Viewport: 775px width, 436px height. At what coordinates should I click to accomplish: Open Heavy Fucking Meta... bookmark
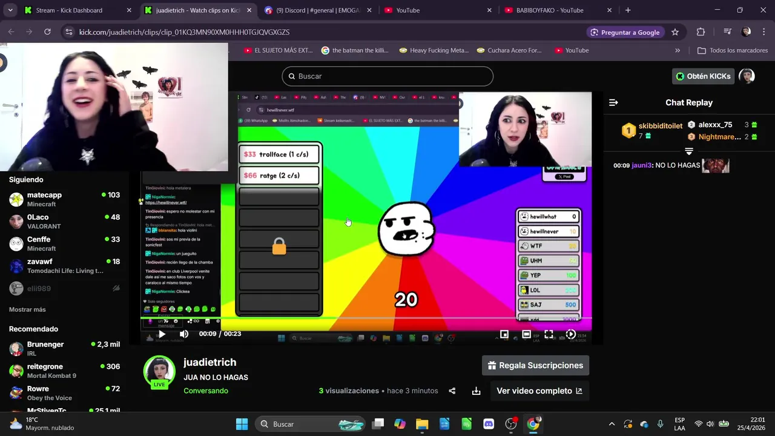[434, 50]
